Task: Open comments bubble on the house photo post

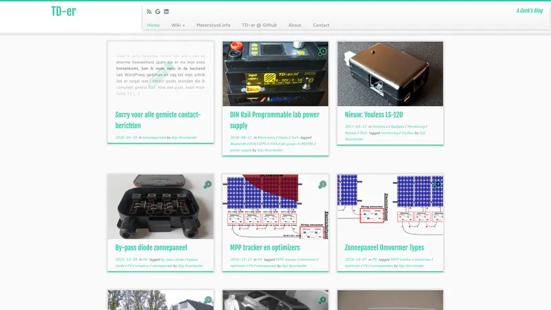Action: [x=208, y=300]
